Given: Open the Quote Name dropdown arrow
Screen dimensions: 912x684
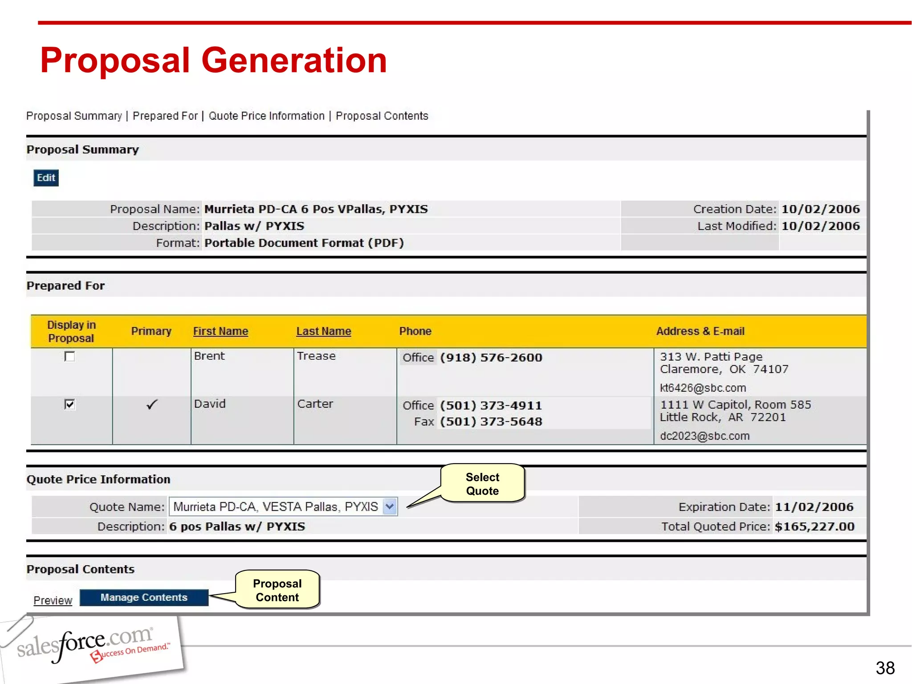Looking at the screenshot, I should 390,506.
